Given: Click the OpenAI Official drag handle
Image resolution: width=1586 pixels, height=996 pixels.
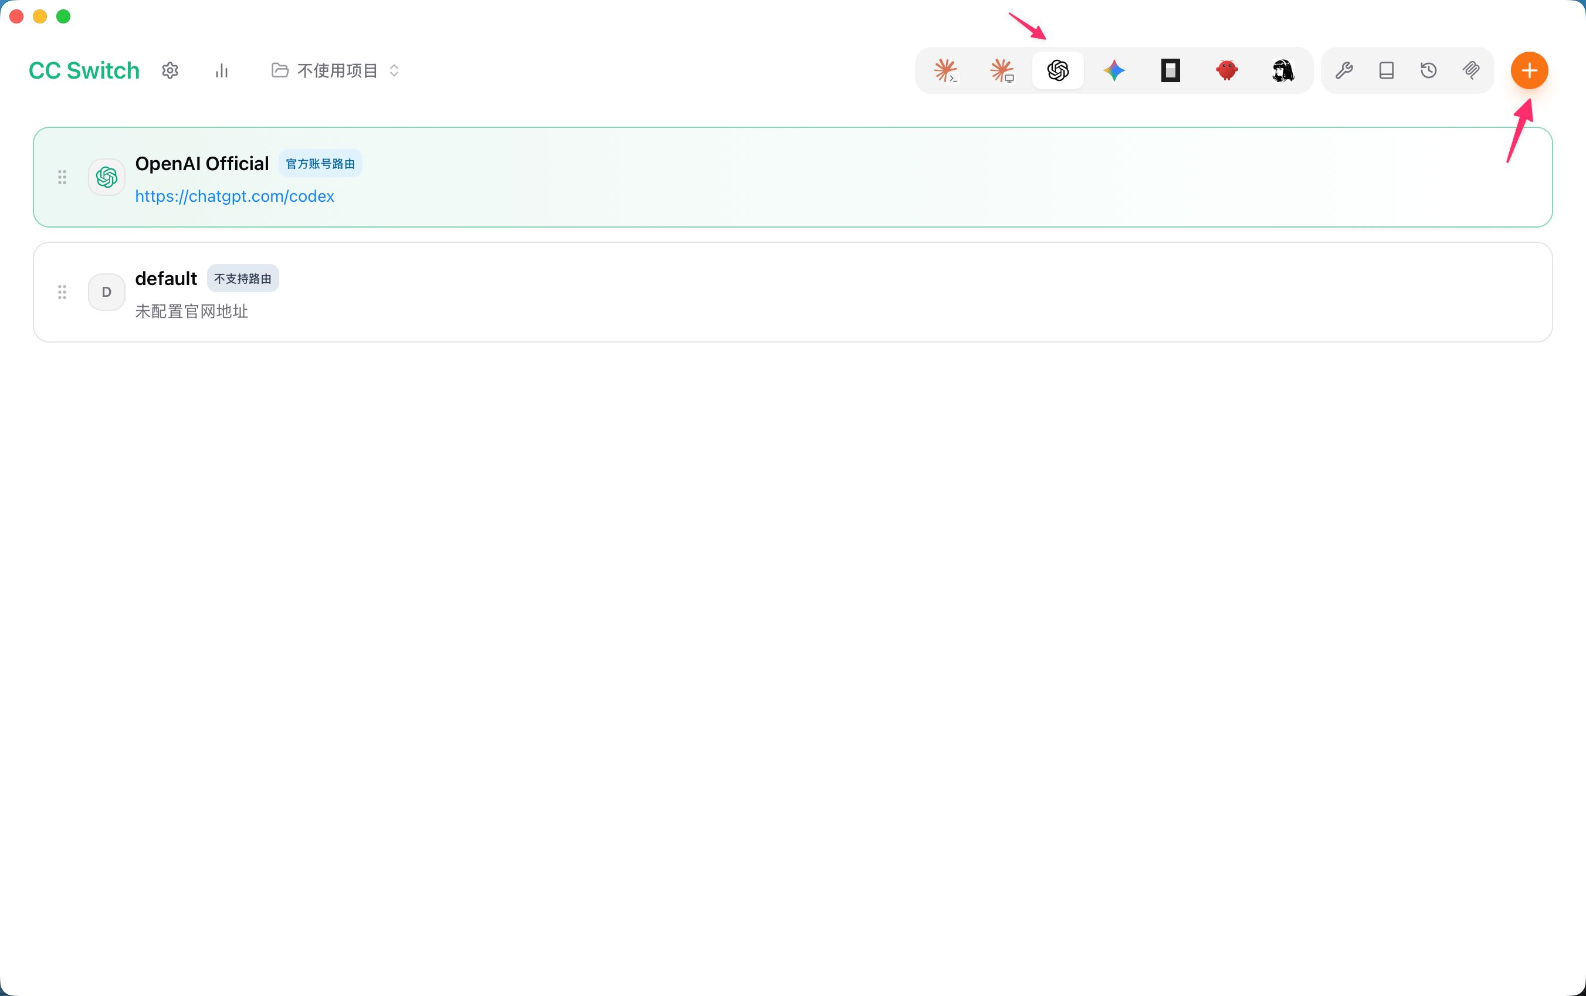Looking at the screenshot, I should 62,177.
